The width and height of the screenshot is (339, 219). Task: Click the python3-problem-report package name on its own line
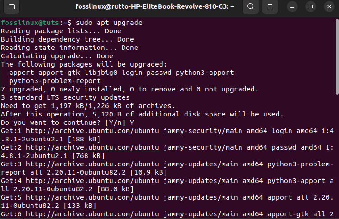[49, 81]
